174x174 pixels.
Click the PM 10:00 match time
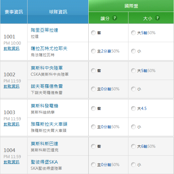click(x=12, y=43)
